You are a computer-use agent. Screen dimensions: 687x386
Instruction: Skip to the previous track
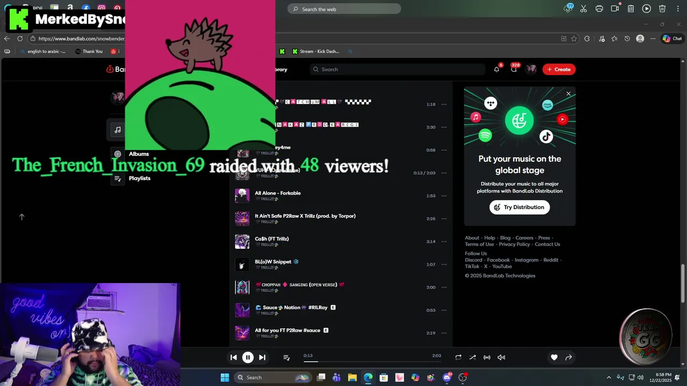point(233,357)
